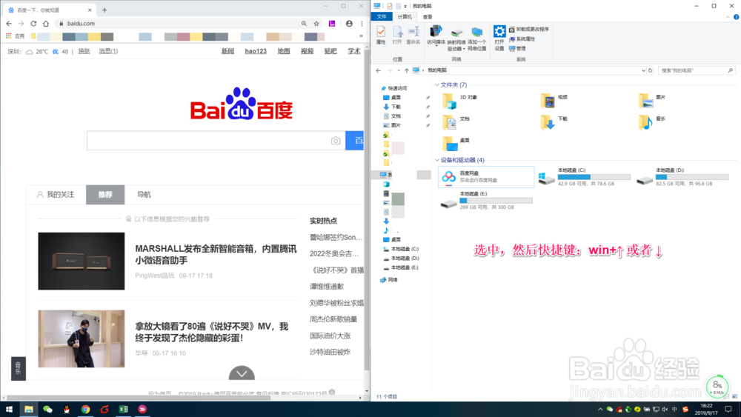Image resolution: width=741 pixels, height=417 pixels.
Task: Select 本地磁盘 (E:) drive in file pane
Action: 486,201
